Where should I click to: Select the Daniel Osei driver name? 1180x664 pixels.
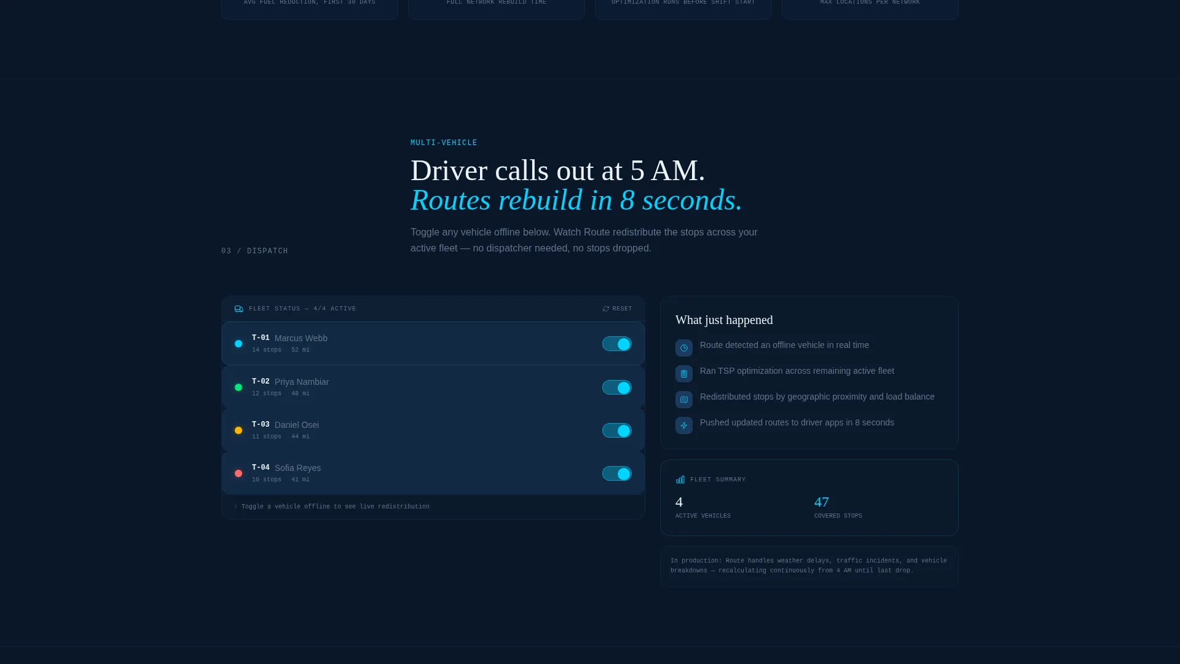297,425
